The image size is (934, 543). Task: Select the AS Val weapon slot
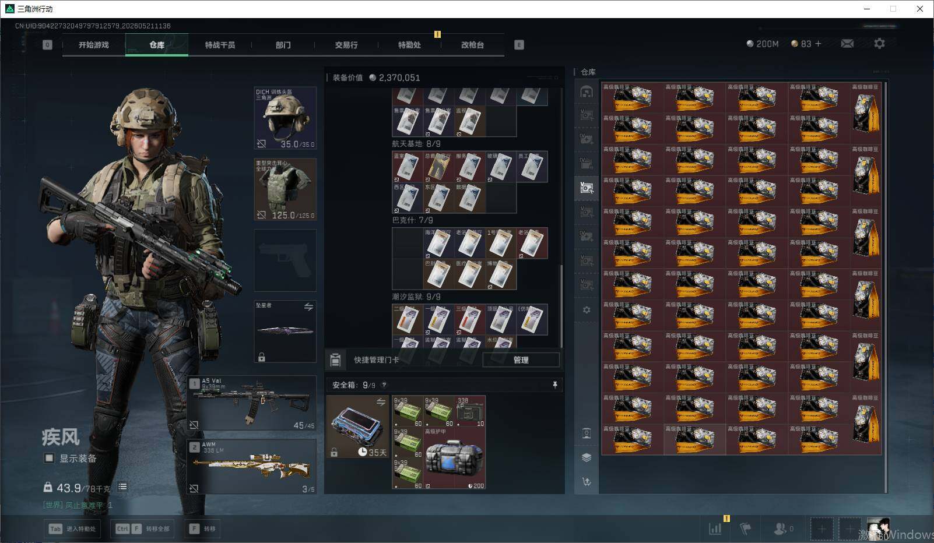(252, 403)
